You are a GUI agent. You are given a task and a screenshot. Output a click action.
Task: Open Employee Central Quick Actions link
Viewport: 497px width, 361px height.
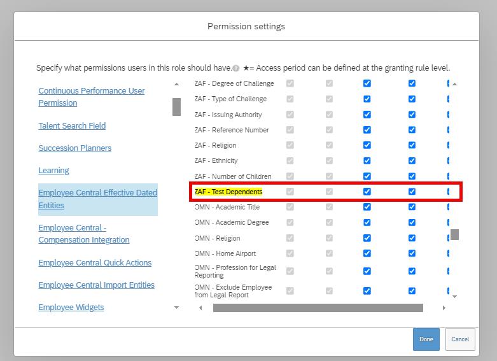point(95,263)
